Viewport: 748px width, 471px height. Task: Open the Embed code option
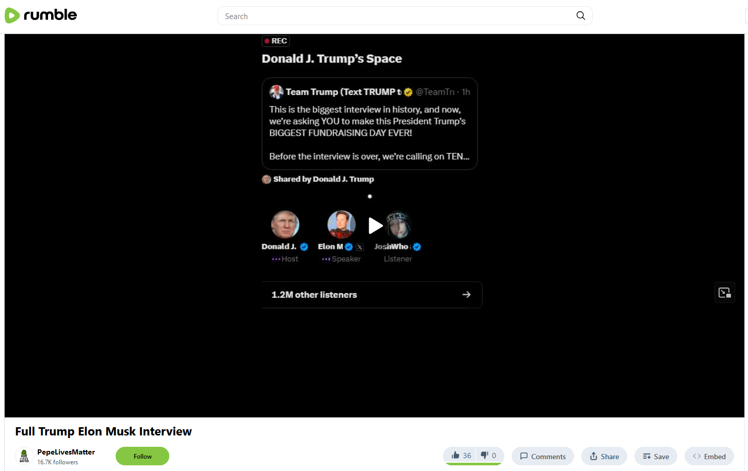[x=709, y=456]
